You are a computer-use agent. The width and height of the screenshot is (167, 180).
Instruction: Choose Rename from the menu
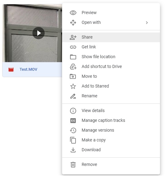pos(111,96)
